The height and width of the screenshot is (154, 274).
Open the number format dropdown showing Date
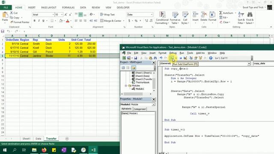pos(152,15)
